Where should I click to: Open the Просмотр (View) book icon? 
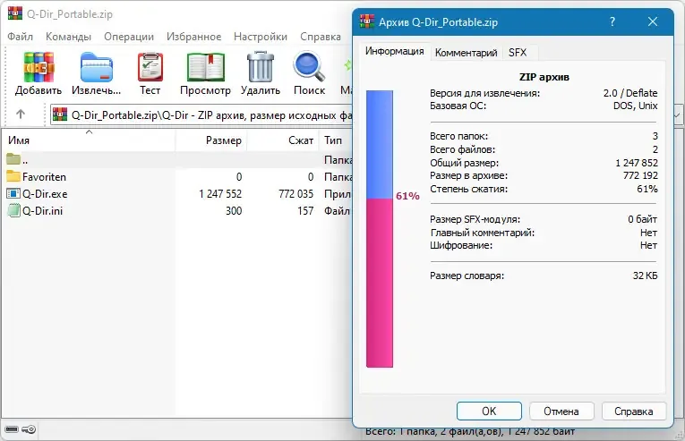click(x=205, y=67)
